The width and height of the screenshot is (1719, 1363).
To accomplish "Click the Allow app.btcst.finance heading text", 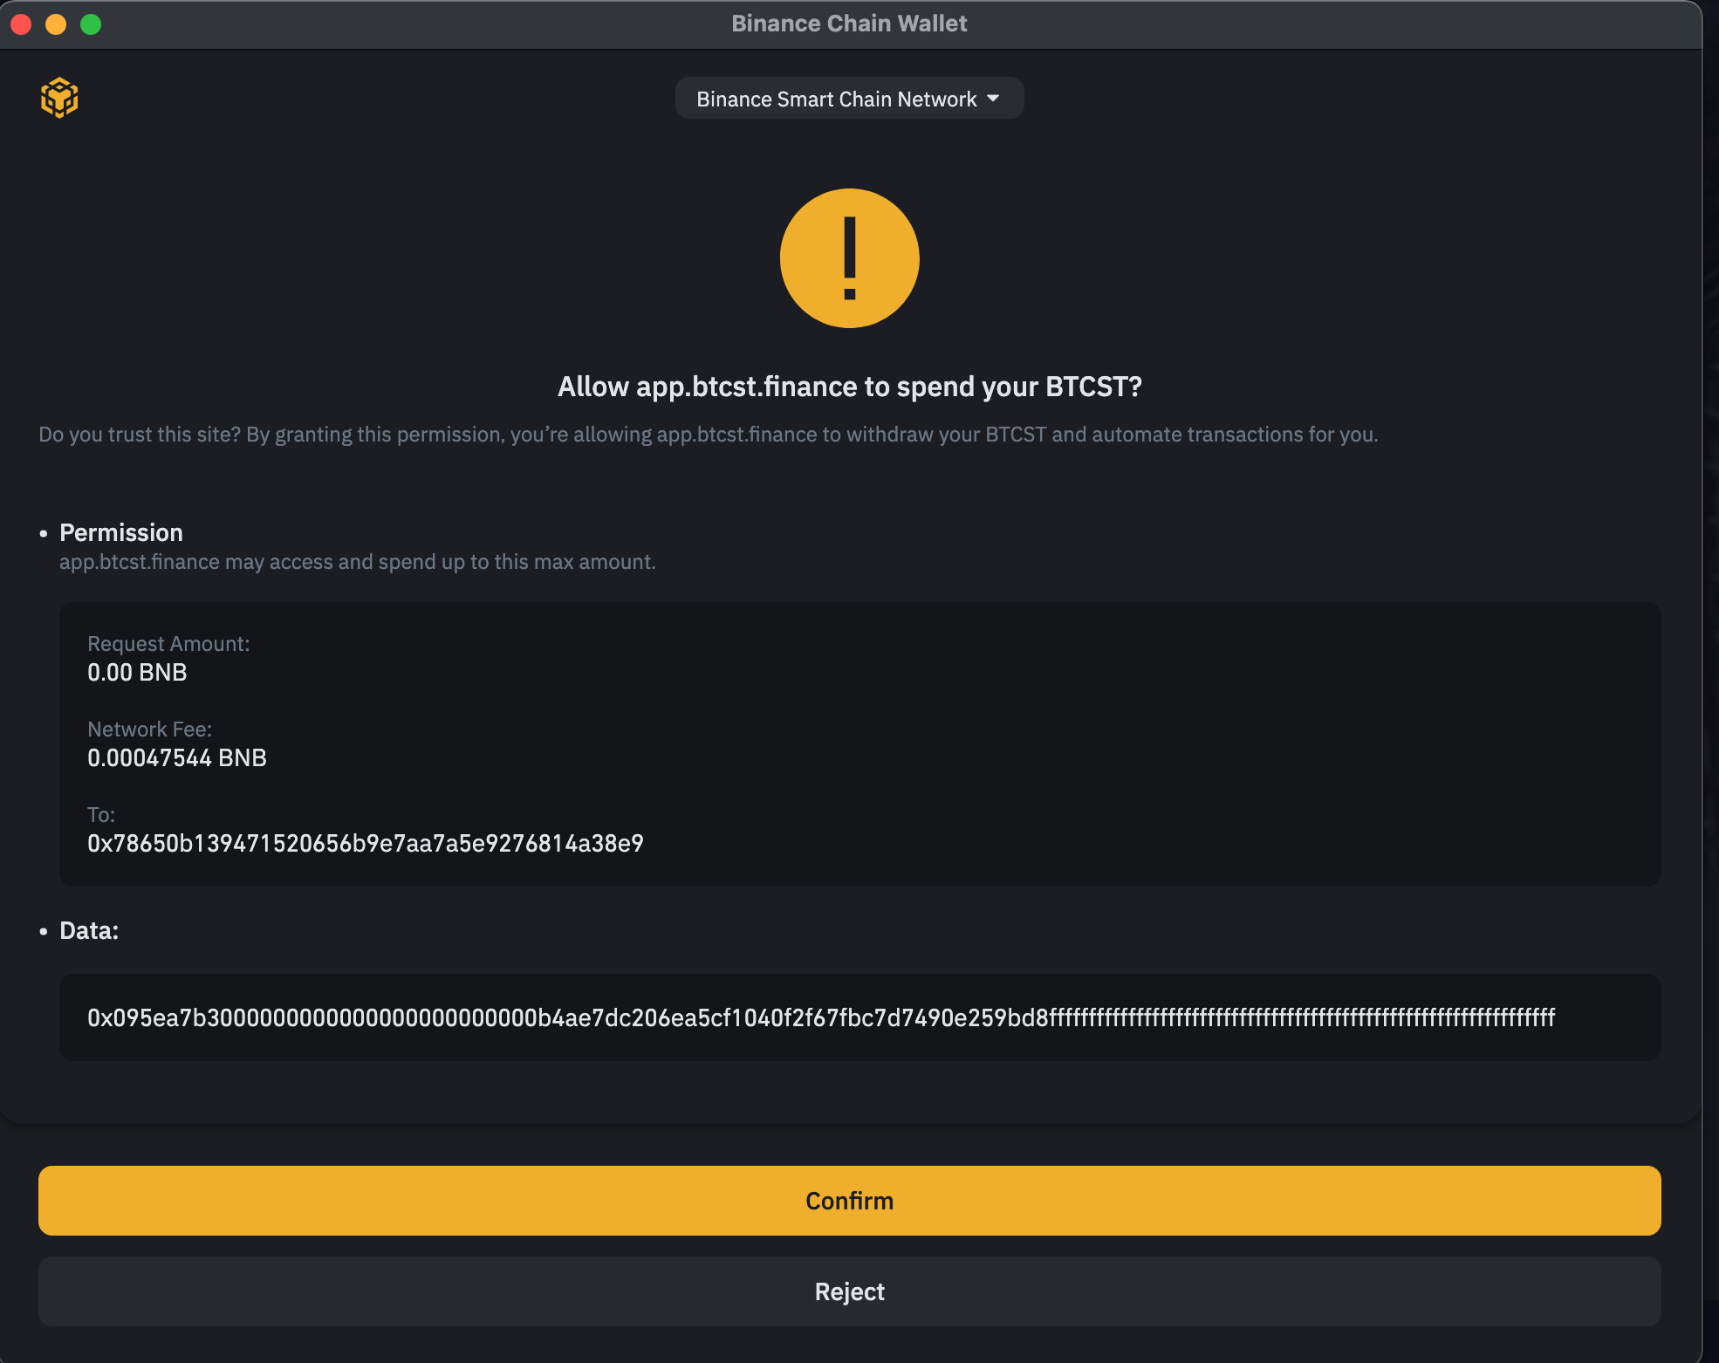I will [849, 387].
